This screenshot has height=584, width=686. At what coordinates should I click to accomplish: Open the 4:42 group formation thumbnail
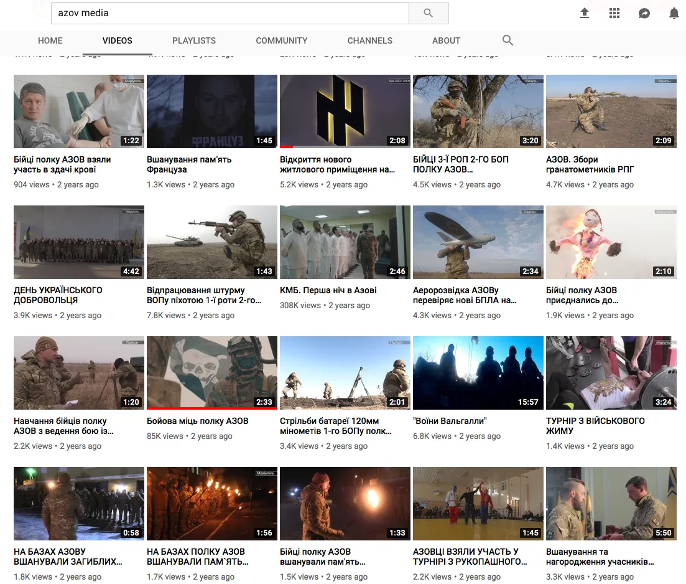[79, 242]
